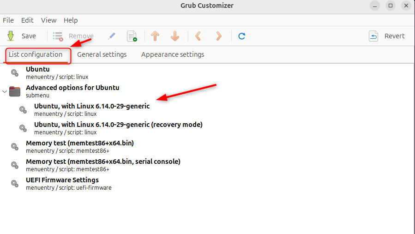
Task: Click the Remove entry list icon
Action: [58, 36]
